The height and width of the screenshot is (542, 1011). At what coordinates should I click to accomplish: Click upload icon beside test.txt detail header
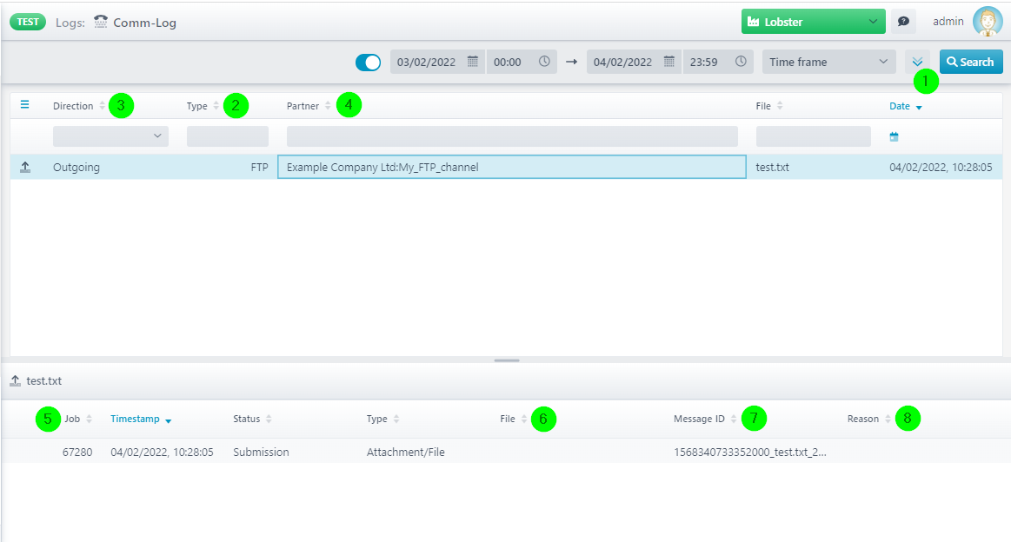[16, 381]
